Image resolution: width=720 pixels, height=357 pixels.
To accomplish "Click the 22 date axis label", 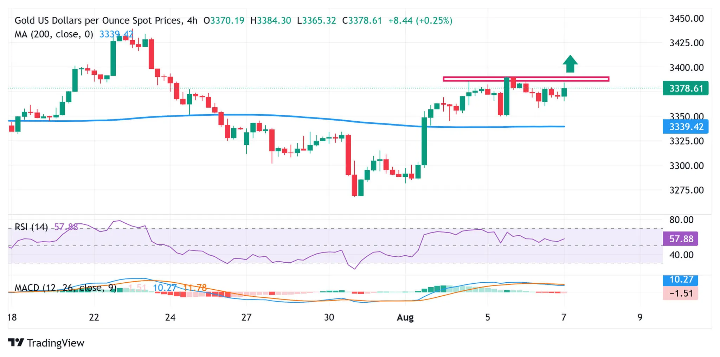I will tap(94, 317).
